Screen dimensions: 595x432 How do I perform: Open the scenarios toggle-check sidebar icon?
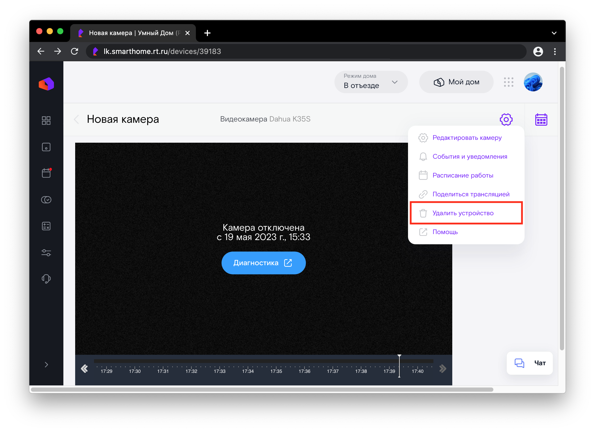tap(46, 200)
